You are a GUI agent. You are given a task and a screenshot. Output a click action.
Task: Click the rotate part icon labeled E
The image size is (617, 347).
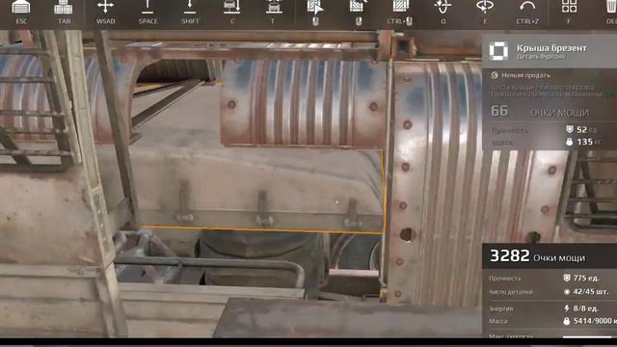(485, 7)
